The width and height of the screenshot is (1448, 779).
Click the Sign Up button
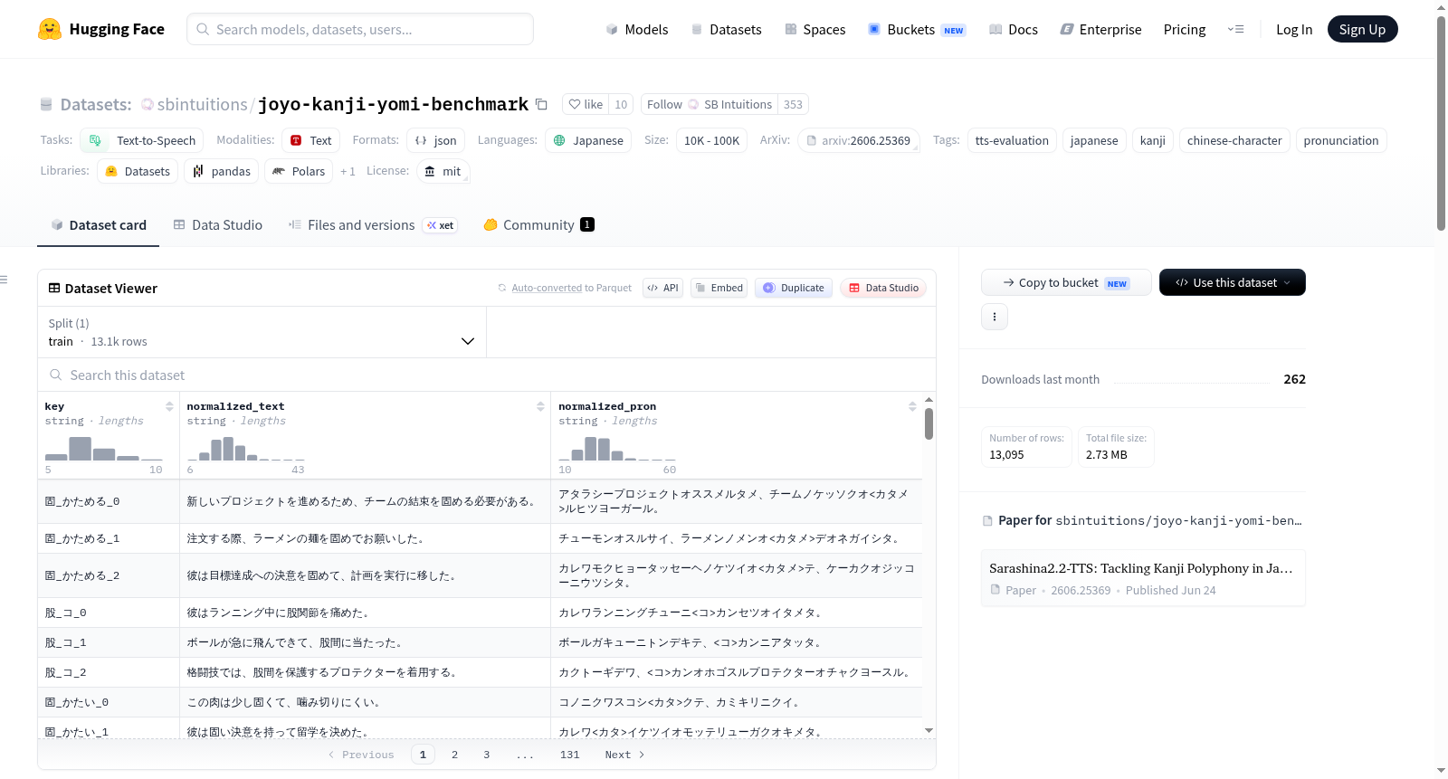tap(1362, 29)
